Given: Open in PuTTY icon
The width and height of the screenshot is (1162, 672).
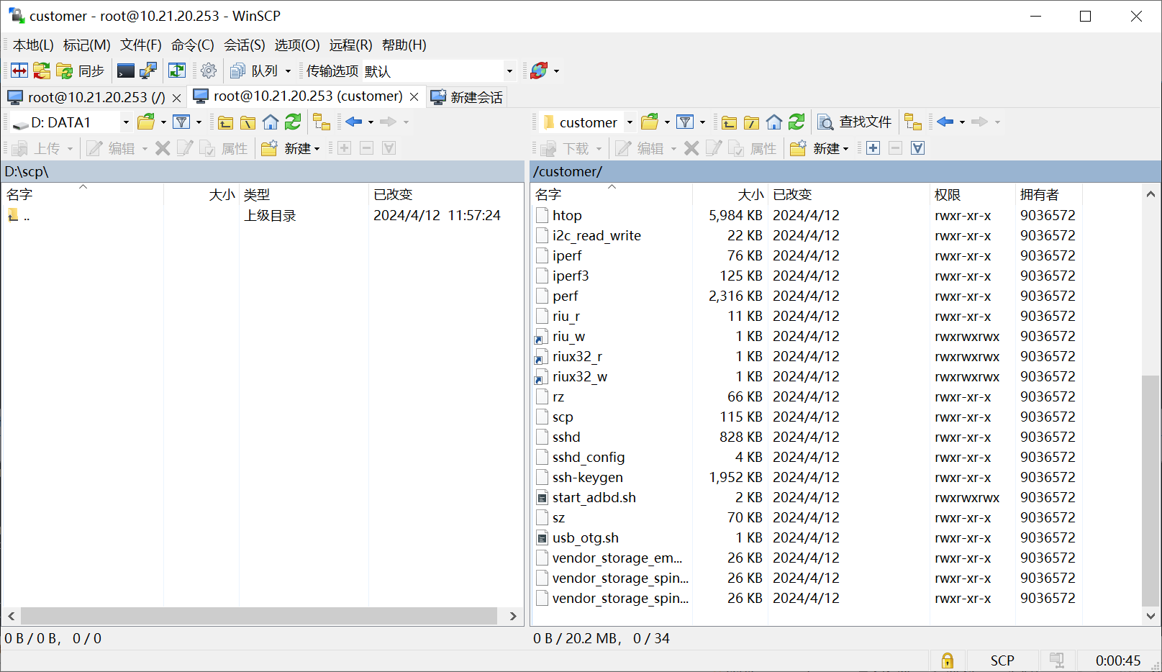Looking at the screenshot, I should tap(148, 71).
